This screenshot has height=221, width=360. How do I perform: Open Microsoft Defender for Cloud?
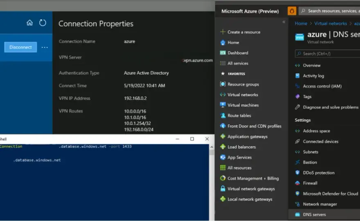pos(330,194)
